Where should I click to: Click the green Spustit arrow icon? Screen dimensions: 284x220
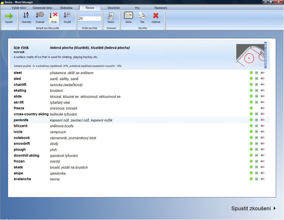[x=9, y=16]
